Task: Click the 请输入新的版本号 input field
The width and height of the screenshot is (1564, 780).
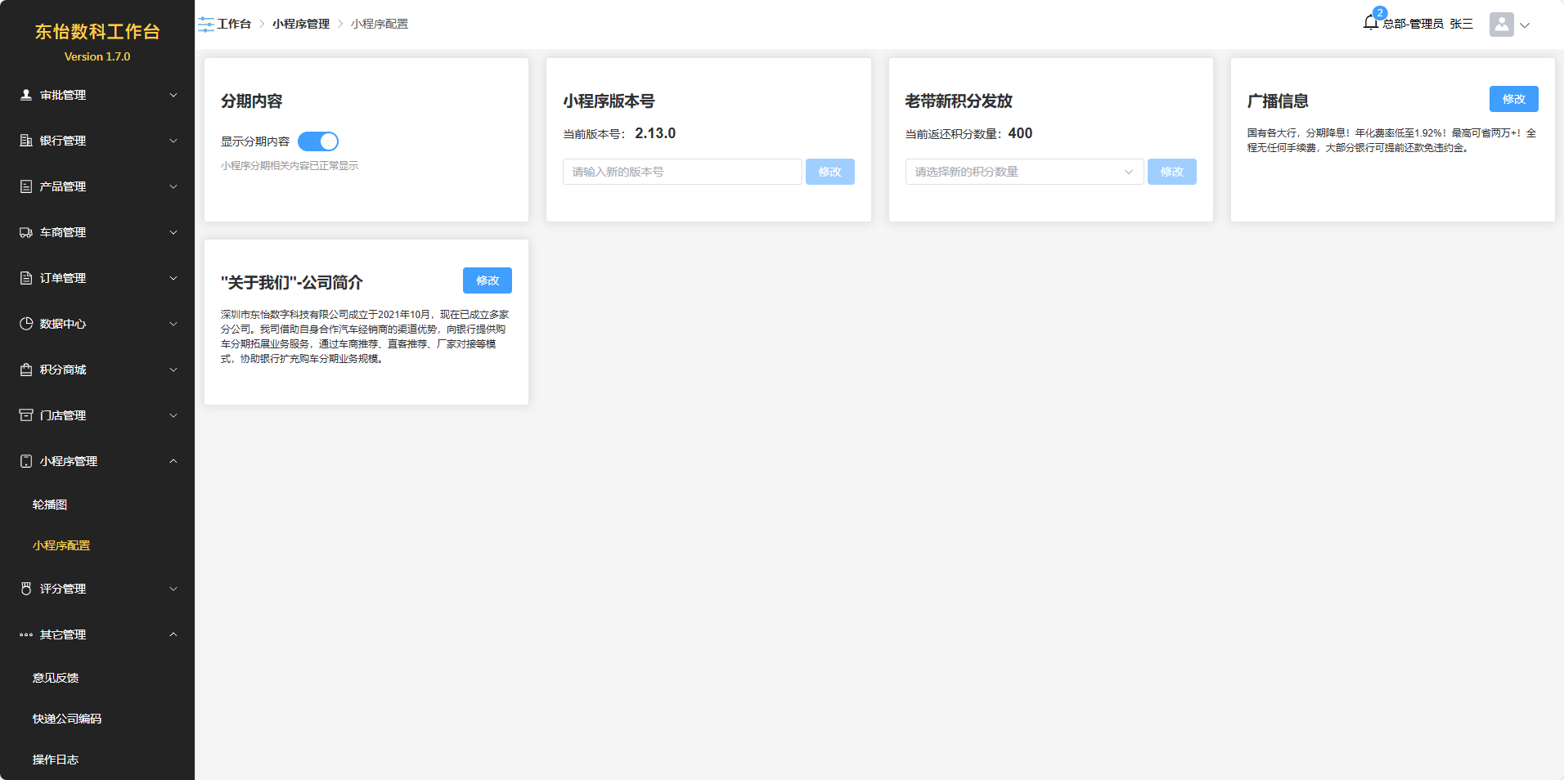Action: point(681,172)
